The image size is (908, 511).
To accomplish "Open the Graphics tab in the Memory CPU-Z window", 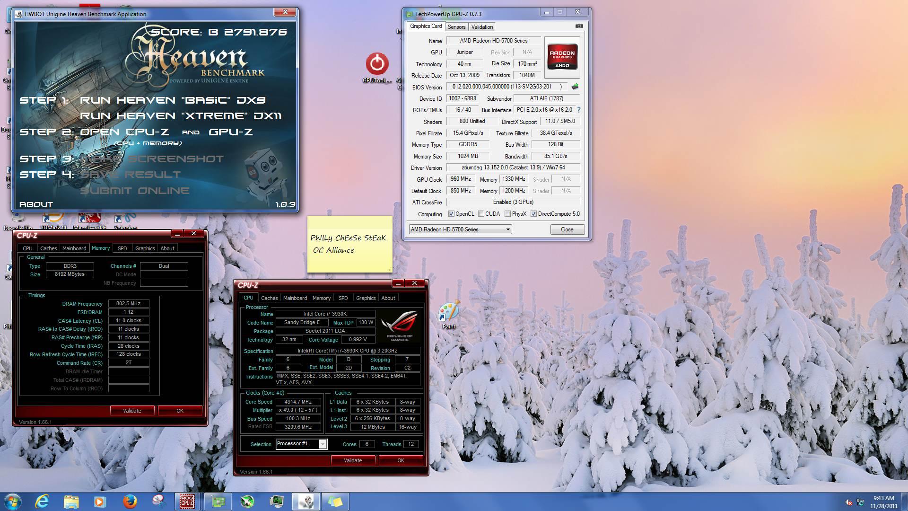I will tap(145, 248).
